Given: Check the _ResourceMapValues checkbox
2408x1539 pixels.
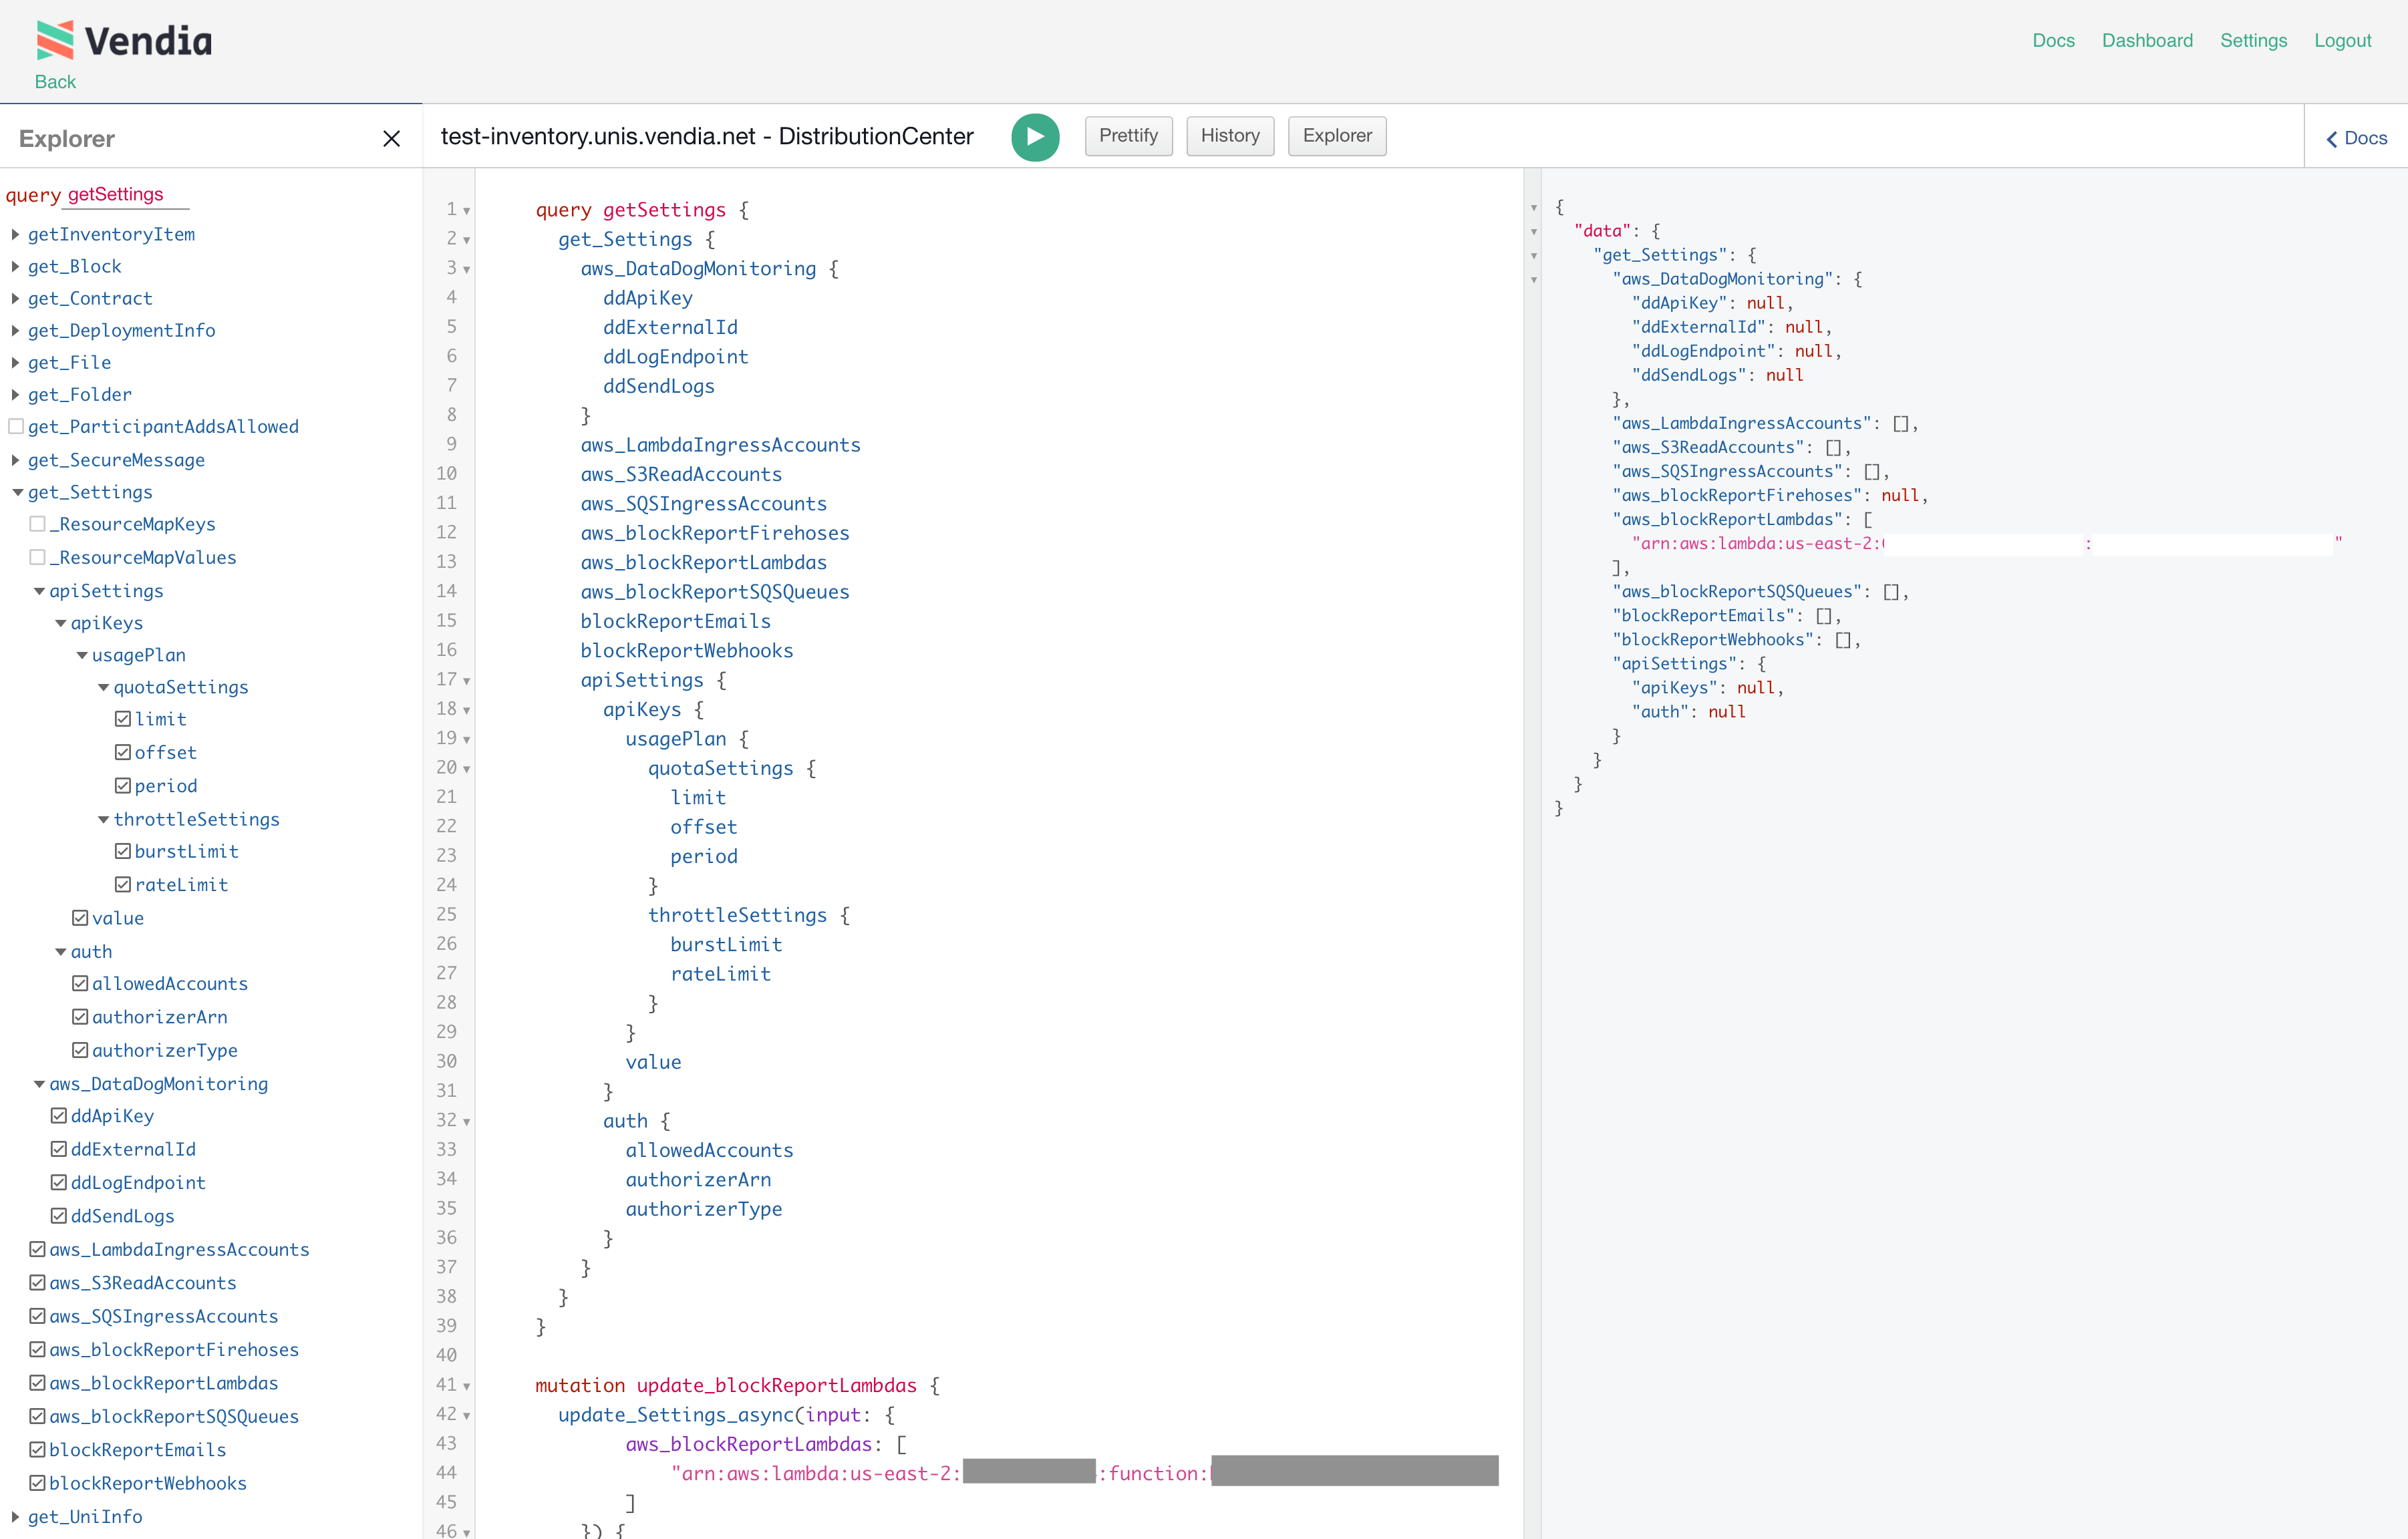Looking at the screenshot, I should coord(37,557).
